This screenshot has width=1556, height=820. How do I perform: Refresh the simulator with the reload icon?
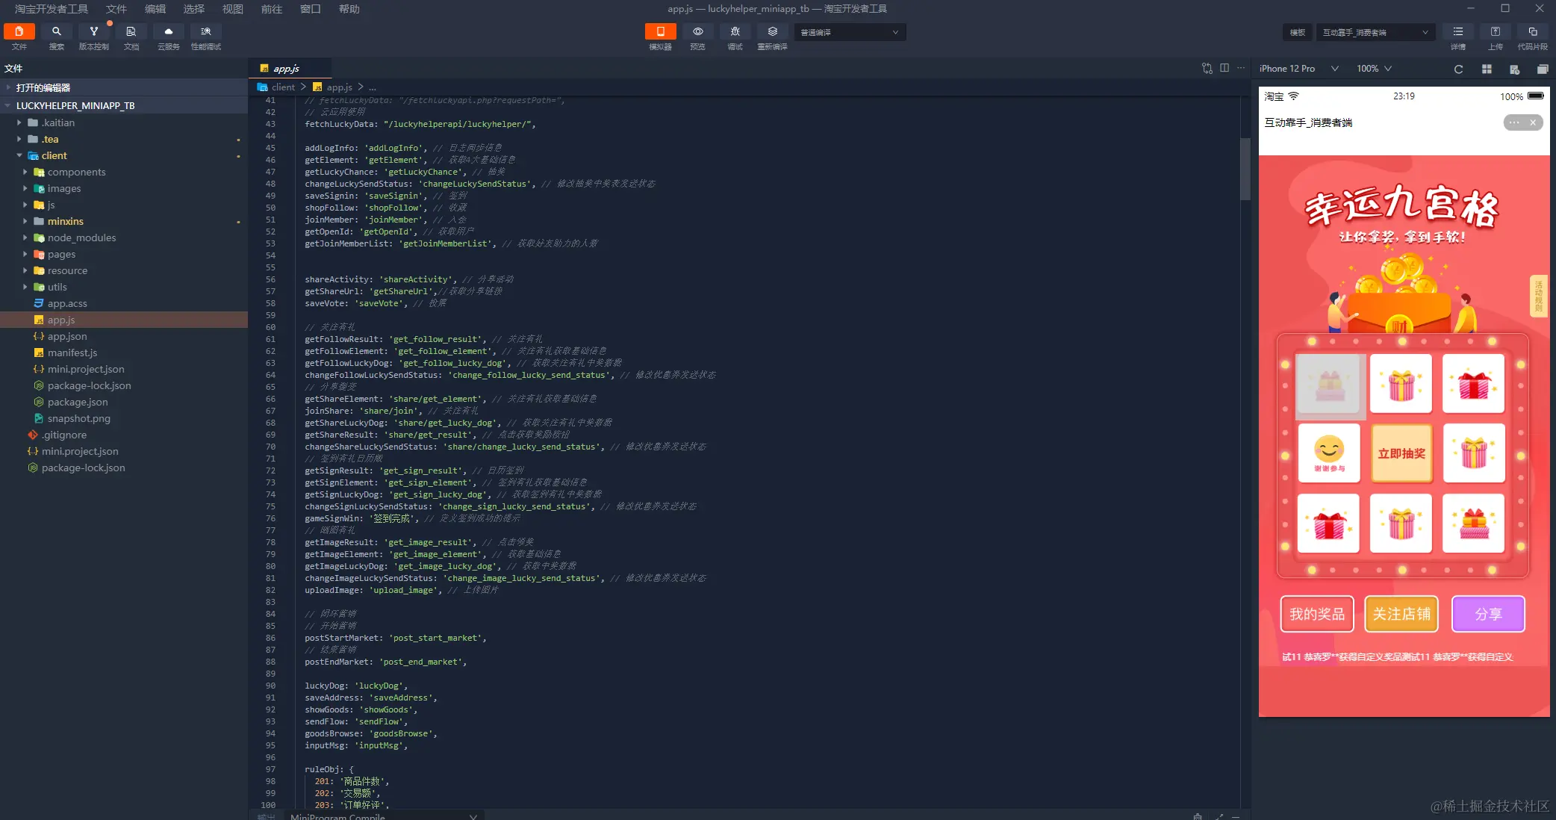click(x=1458, y=69)
